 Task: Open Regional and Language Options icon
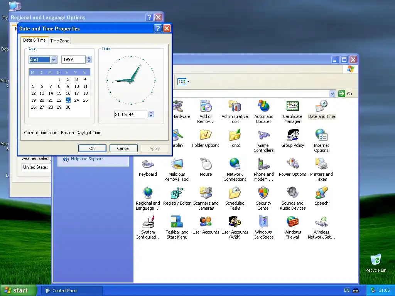click(148, 198)
